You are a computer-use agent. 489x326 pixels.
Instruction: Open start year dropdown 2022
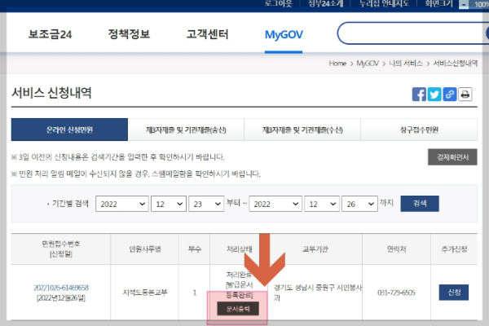(122, 204)
